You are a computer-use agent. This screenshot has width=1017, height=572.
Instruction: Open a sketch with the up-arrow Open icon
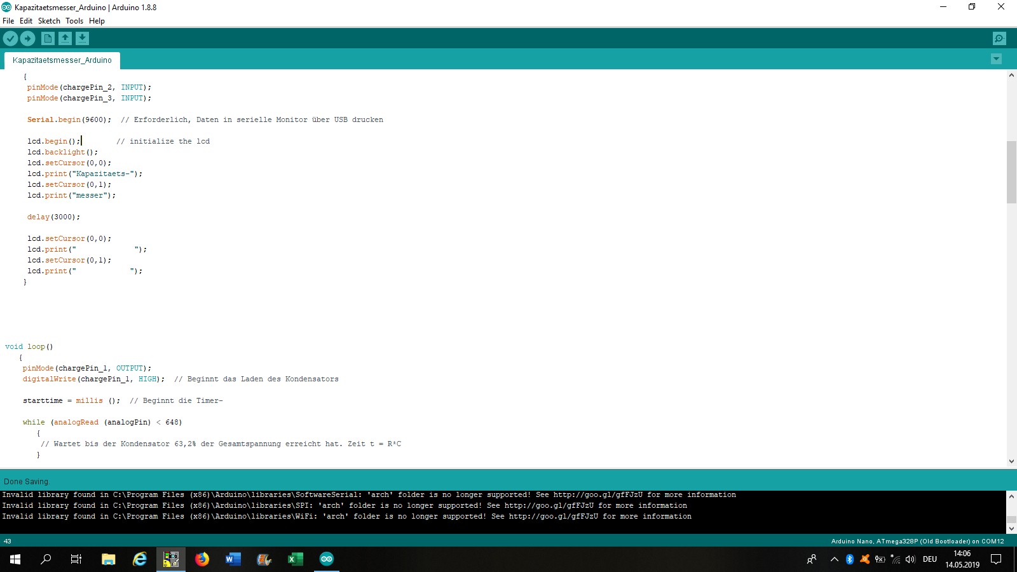click(x=65, y=39)
